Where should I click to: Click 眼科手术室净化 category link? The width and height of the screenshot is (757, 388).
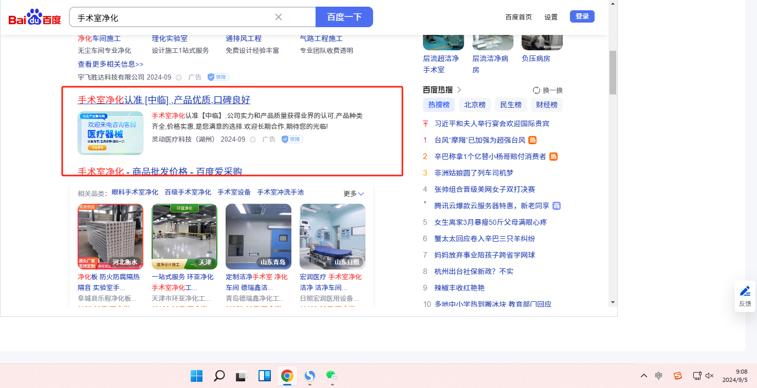pyautogui.click(x=135, y=192)
